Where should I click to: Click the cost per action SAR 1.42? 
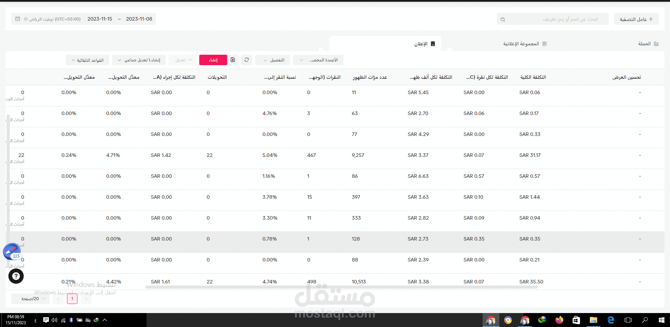pos(161,155)
